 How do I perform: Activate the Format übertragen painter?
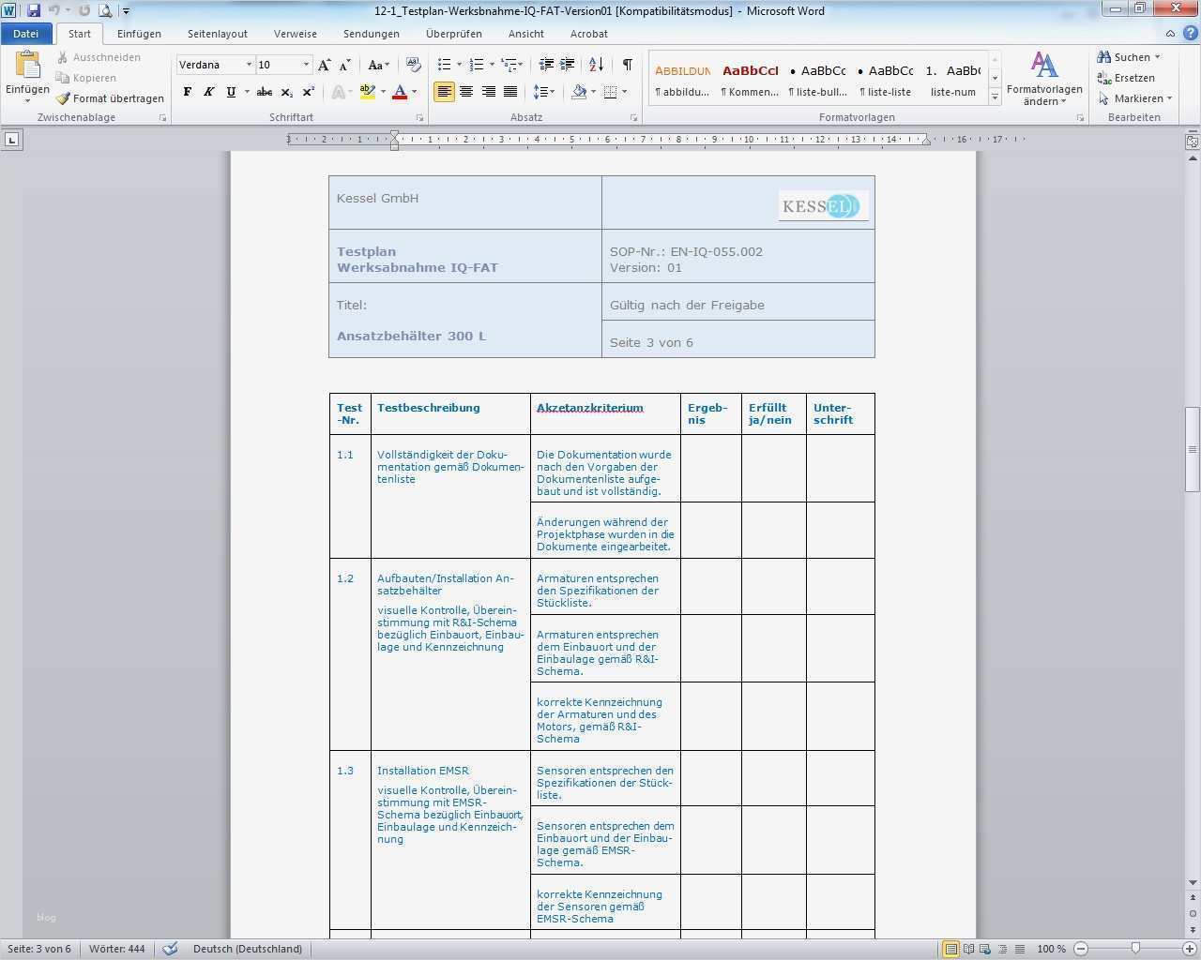[110, 98]
